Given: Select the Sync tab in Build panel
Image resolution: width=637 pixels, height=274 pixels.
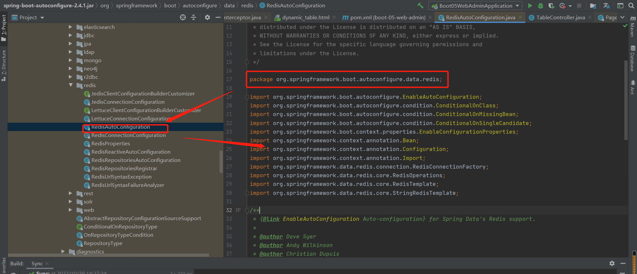Looking at the screenshot, I should tap(37, 263).
